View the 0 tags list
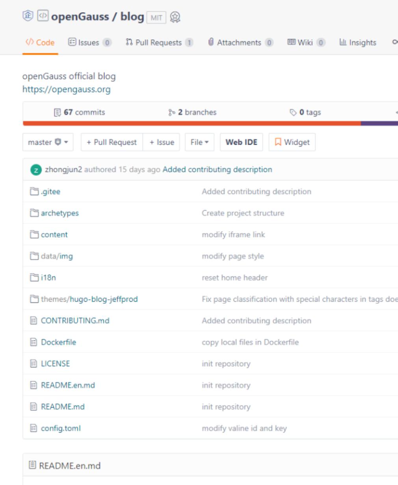Image resolution: width=398 pixels, height=485 pixels. (305, 112)
